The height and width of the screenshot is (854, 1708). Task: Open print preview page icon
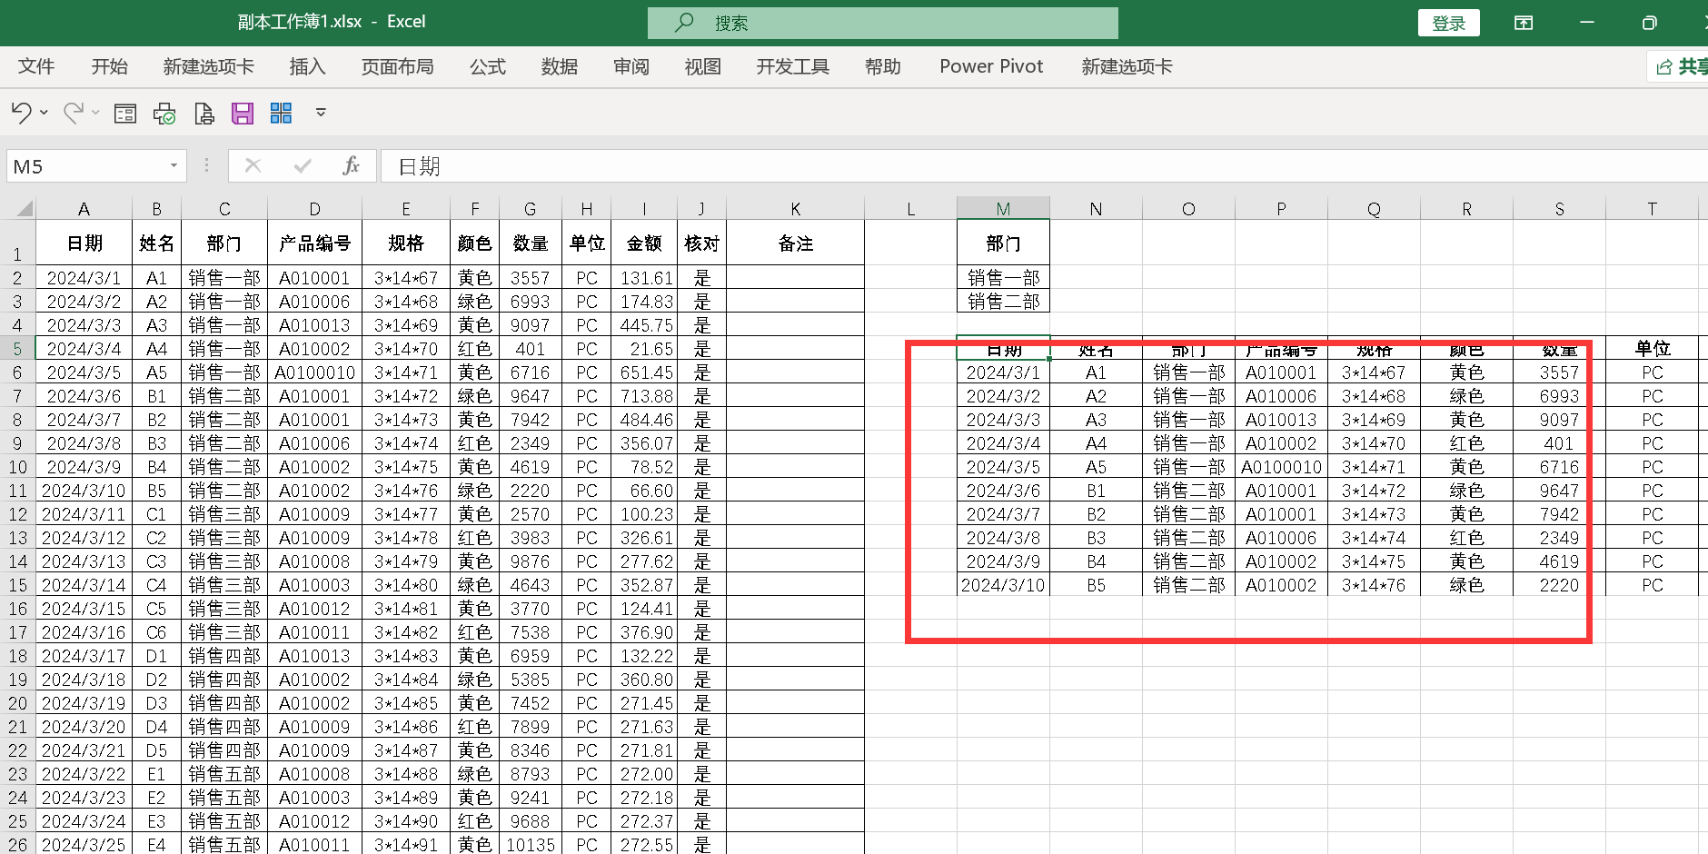204,114
